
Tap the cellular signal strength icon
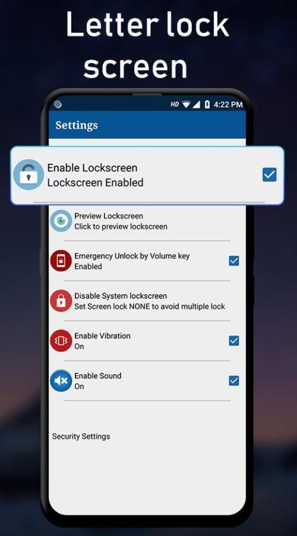196,105
